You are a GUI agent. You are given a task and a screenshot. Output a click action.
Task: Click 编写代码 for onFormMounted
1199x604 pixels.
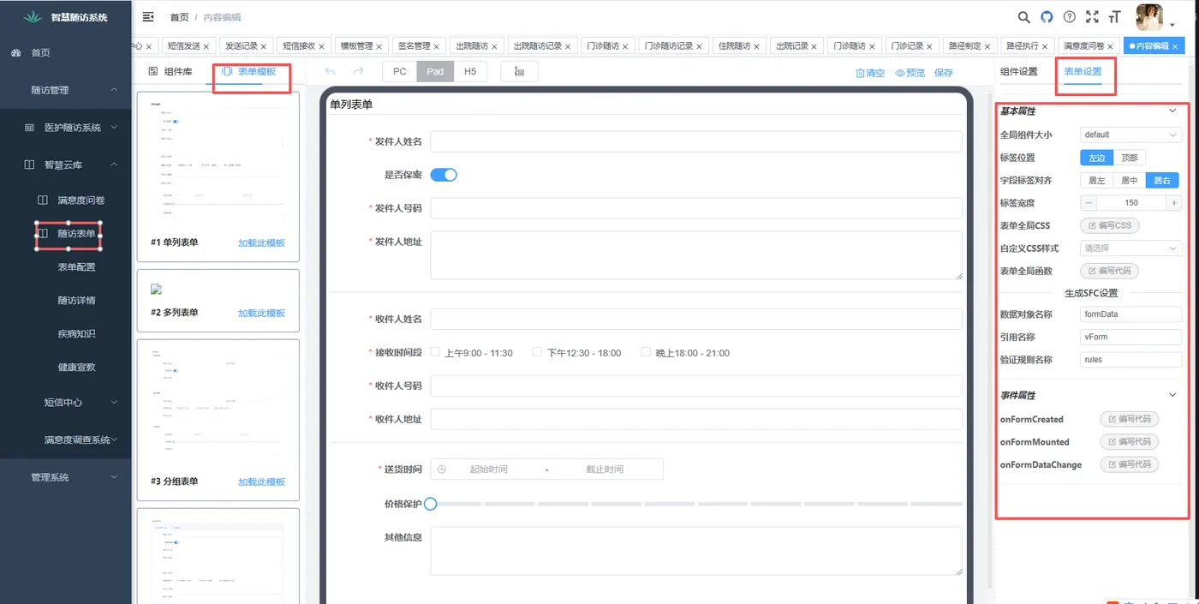pyautogui.click(x=1130, y=442)
